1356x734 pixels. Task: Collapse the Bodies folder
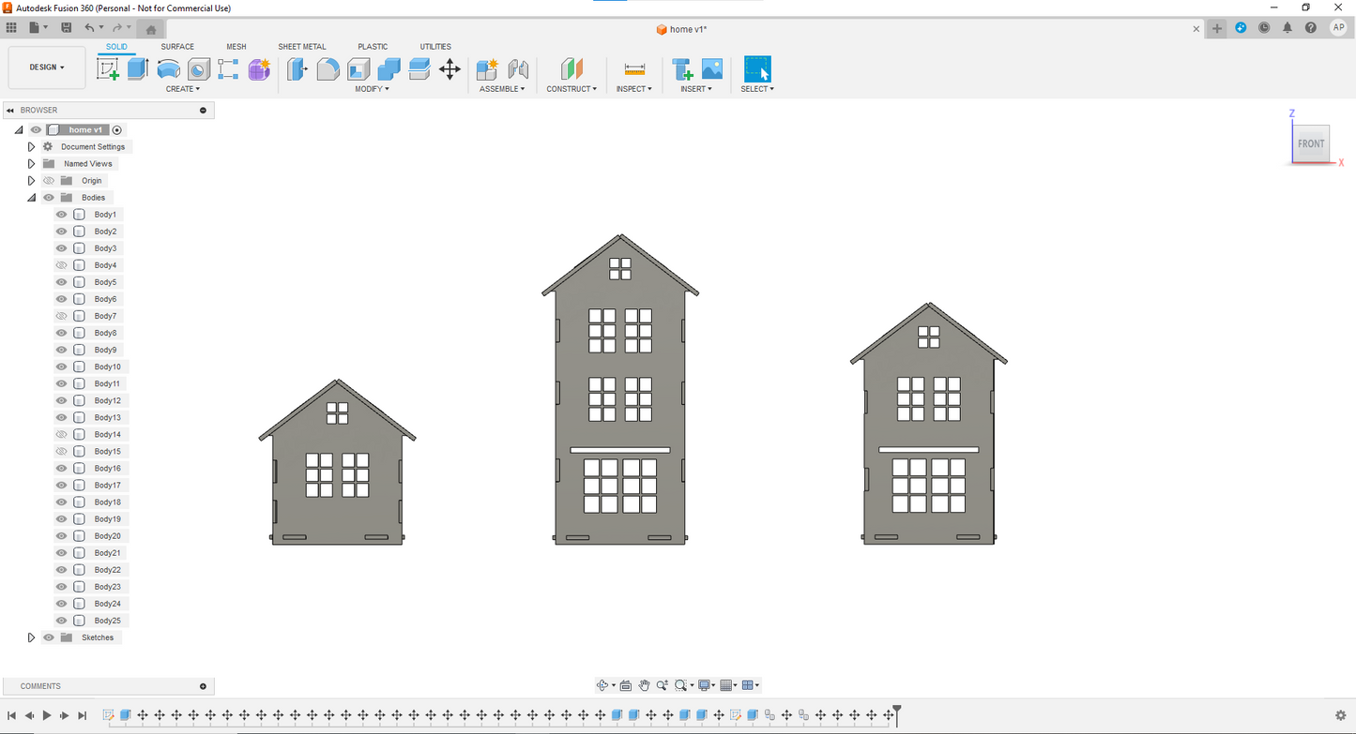point(31,198)
